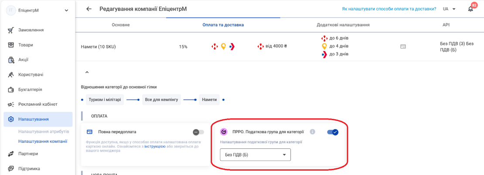Screen dimensions: 484x175
Task: Click the Партнери handshake icon
Action: (11, 153)
